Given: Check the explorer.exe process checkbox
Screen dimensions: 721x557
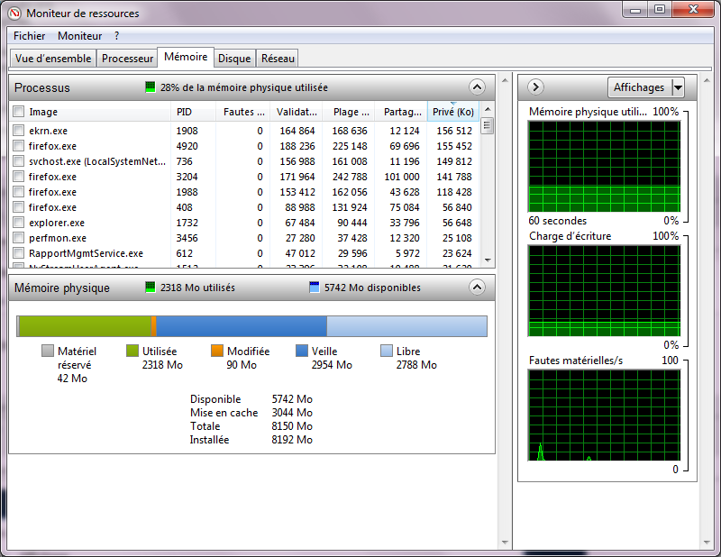Looking at the screenshot, I should pos(18,222).
